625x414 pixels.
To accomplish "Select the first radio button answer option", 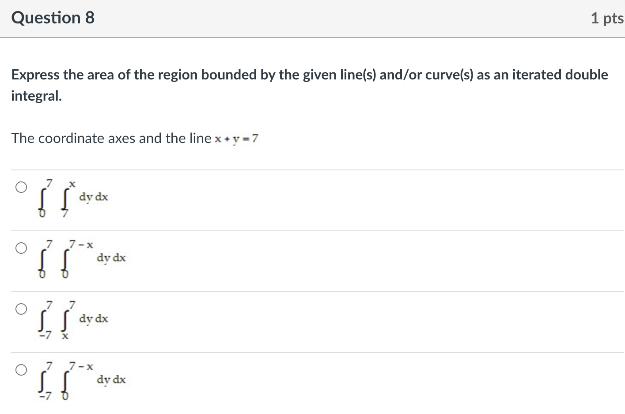I will point(21,187).
